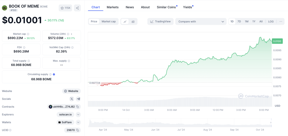Viewport: 288px width, 136px height.
Task: Open the Chart tab
Action: (x=96, y=7)
